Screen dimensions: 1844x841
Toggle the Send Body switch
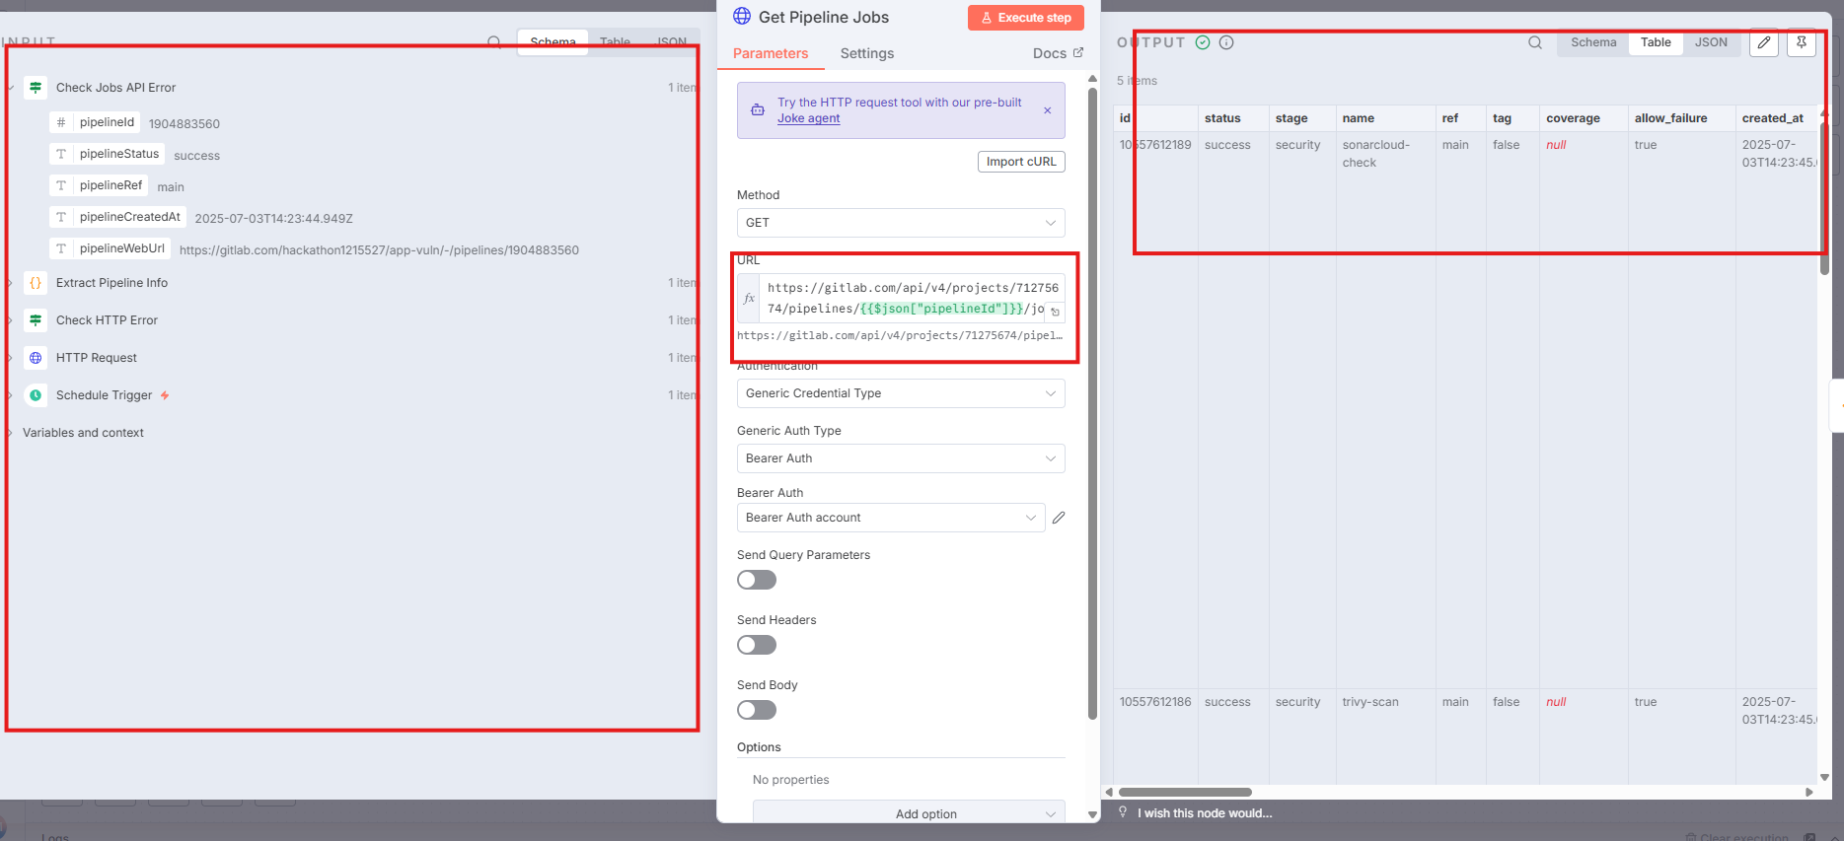pyautogui.click(x=757, y=710)
